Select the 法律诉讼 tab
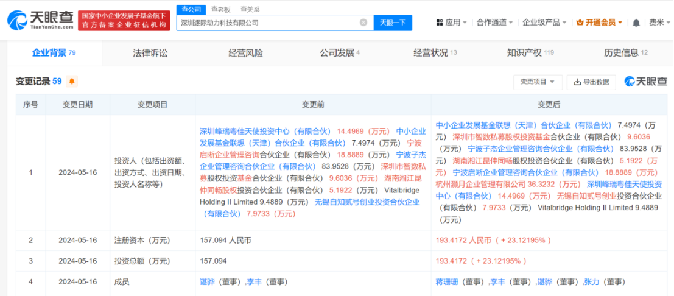This screenshot has height=296, width=674. tap(150, 53)
